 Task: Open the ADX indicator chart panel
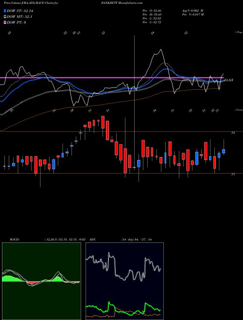[x=124, y=281]
